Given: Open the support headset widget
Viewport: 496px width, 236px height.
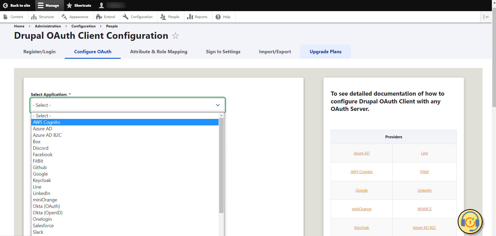Looking at the screenshot, I should point(470,222).
